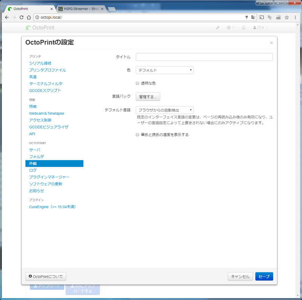
Task: Click the OctoPrintについて button
Action: point(46,277)
